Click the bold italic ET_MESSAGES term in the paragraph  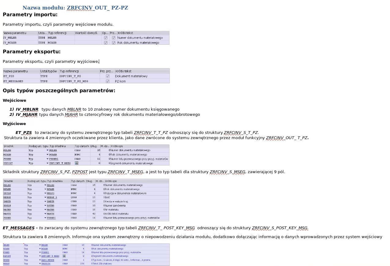click(x=19, y=228)
